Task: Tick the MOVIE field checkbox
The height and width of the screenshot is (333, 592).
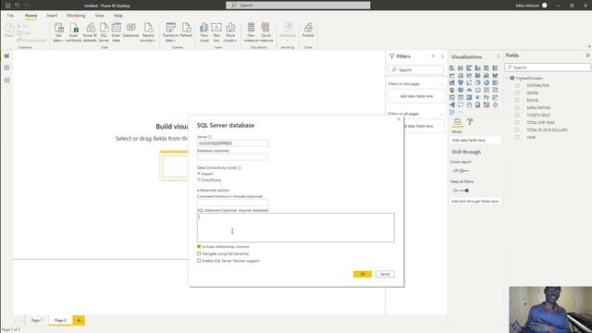Action: 517,101
